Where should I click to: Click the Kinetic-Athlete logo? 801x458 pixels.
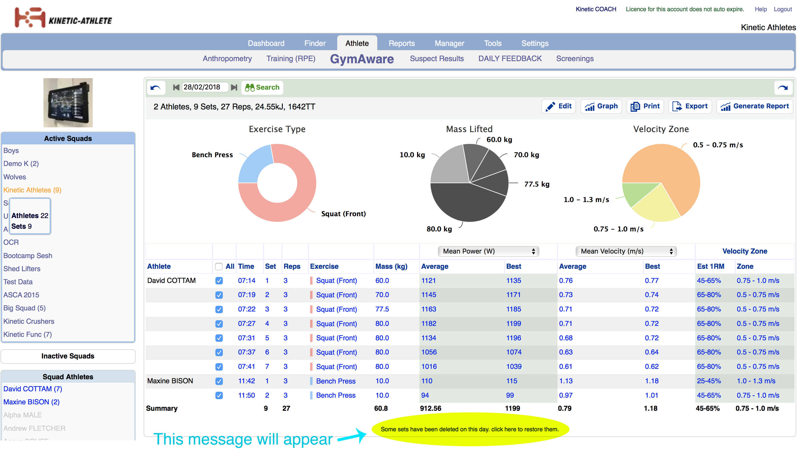(63, 18)
